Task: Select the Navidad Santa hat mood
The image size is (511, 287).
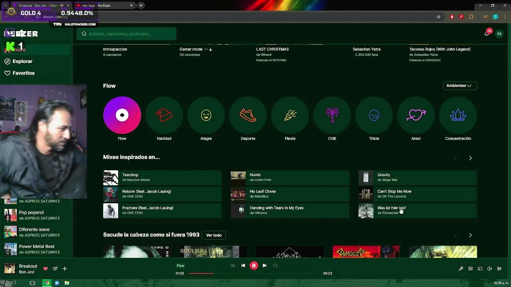Action: (164, 115)
